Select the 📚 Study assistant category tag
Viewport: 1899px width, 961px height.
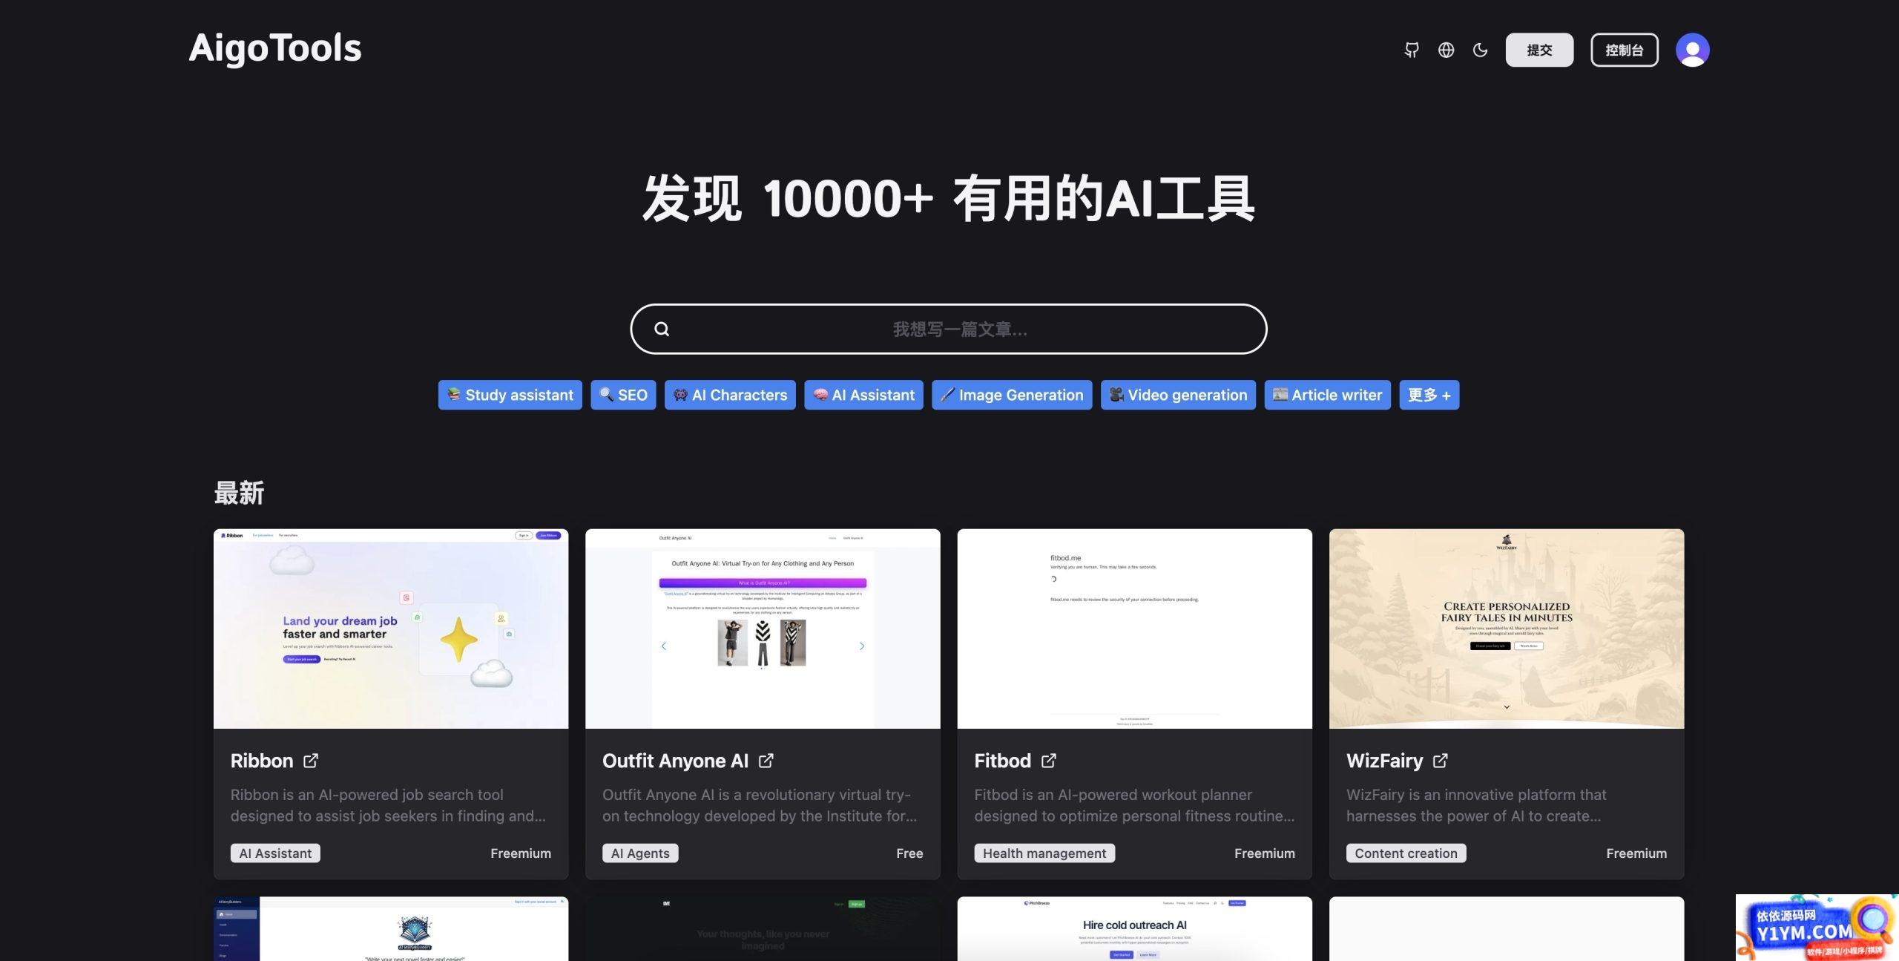coord(510,393)
